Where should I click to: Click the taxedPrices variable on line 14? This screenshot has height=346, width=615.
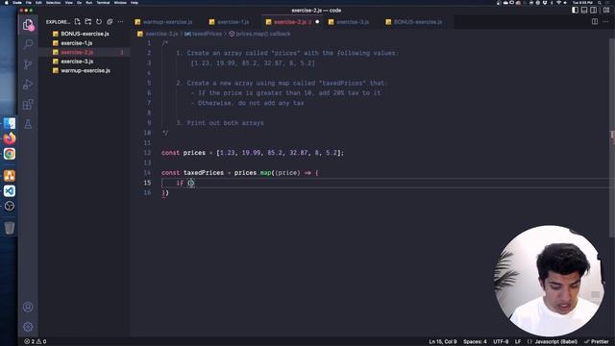coord(204,173)
